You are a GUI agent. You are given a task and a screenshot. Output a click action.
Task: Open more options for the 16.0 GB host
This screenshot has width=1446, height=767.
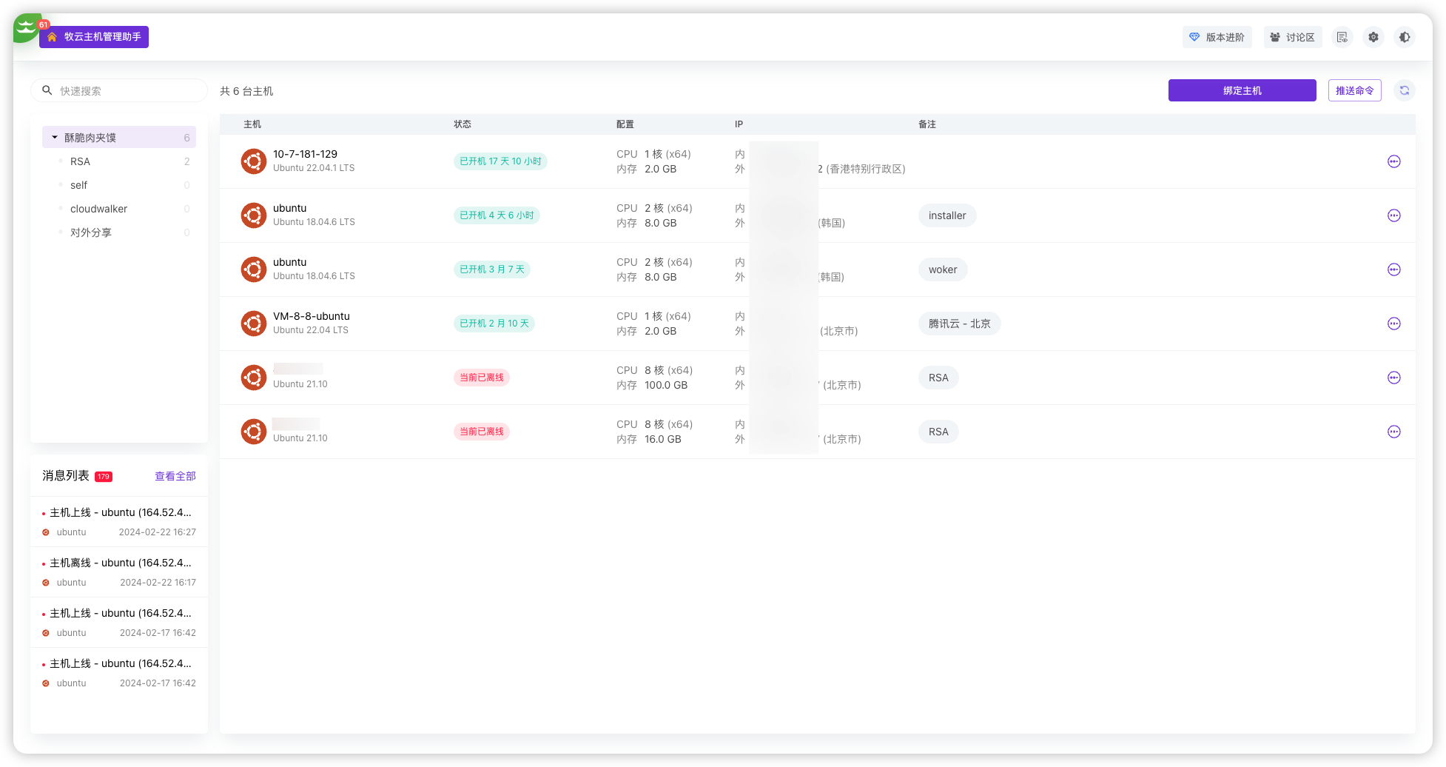tap(1394, 432)
